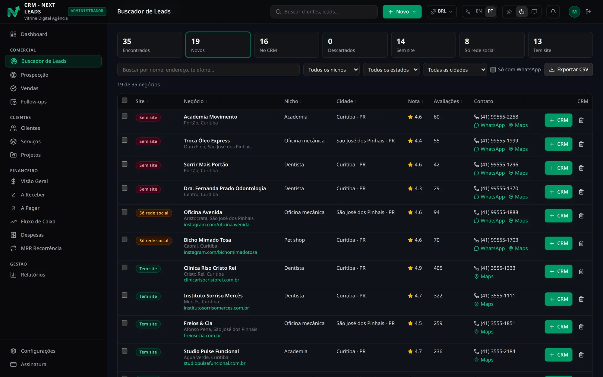Filter by the Sem site stat card
This screenshot has width=603, height=377.
pyautogui.click(x=423, y=45)
